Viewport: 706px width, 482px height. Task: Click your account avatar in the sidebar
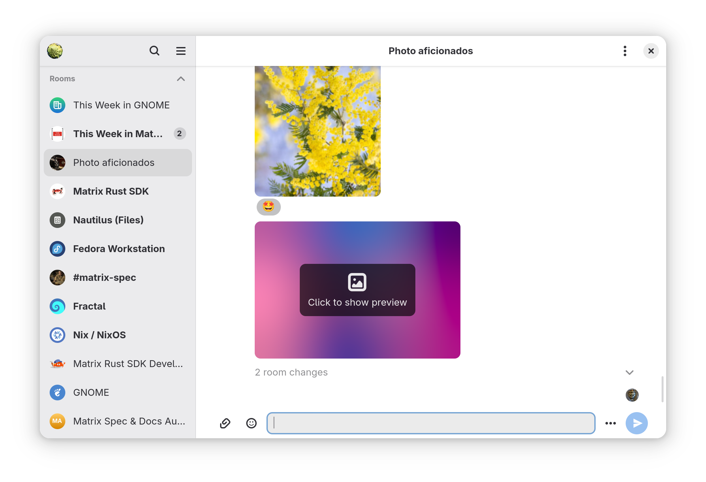coord(55,51)
